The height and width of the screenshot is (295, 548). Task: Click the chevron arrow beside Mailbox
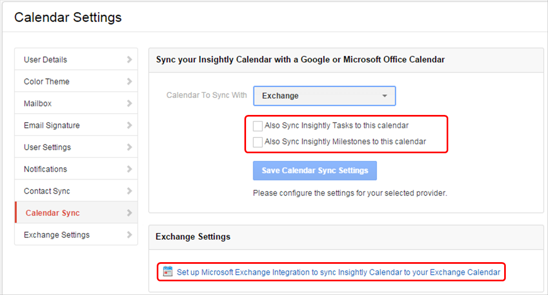coord(129,103)
